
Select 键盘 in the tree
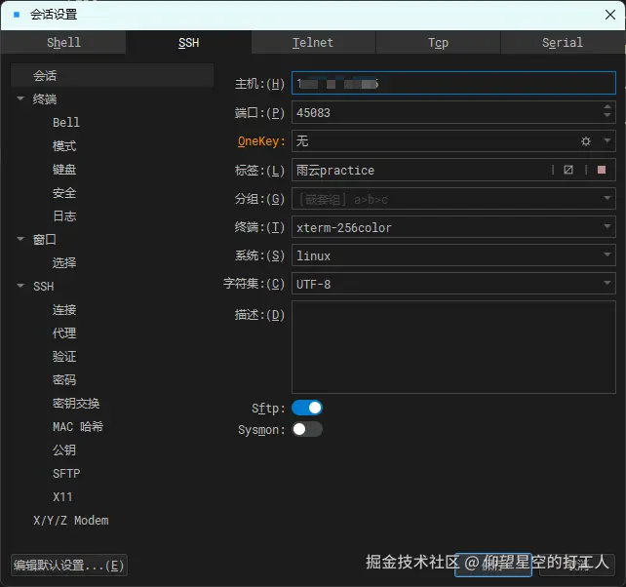(64, 170)
